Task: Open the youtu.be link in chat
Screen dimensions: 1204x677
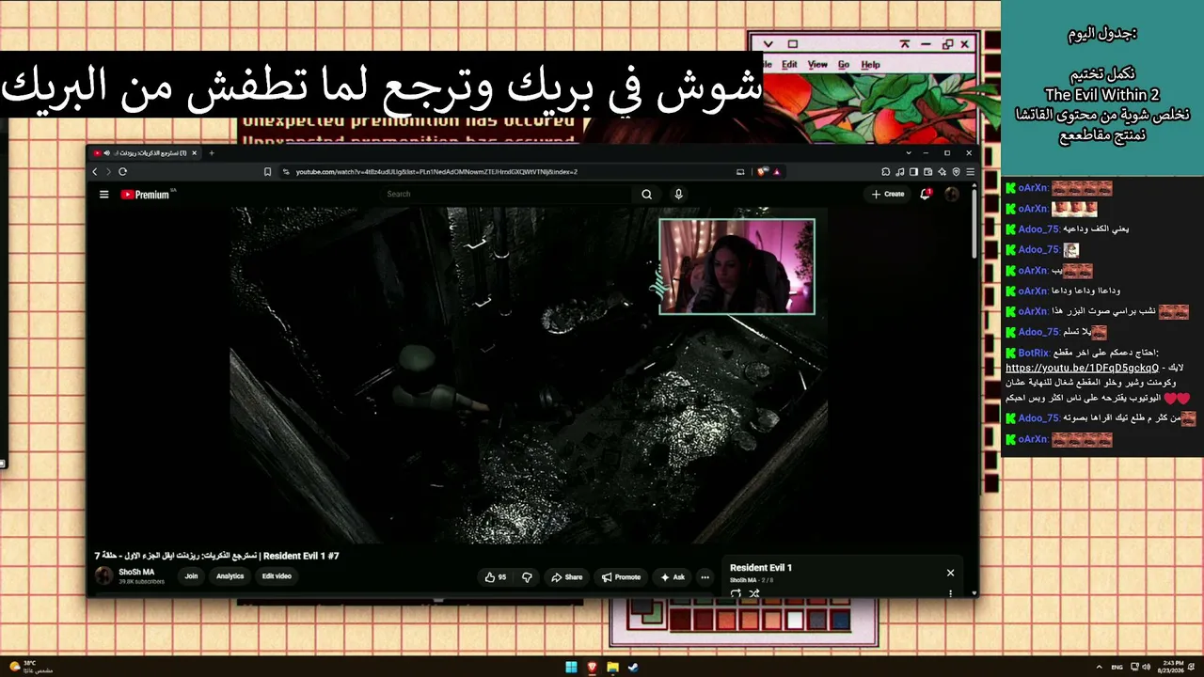Action: coord(1082,368)
